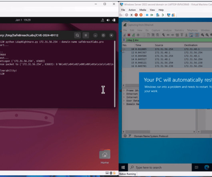Open the Home folder desktop icon
Viewport: 212px width, 177px height.
[105, 157]
